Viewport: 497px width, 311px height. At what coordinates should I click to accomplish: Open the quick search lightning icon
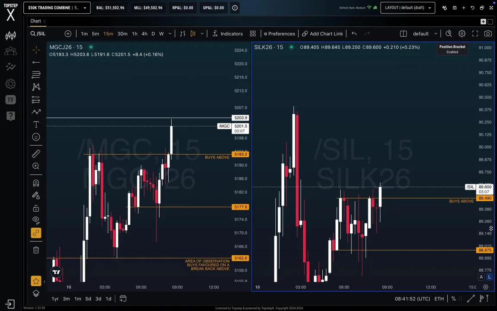pos(449,34)
